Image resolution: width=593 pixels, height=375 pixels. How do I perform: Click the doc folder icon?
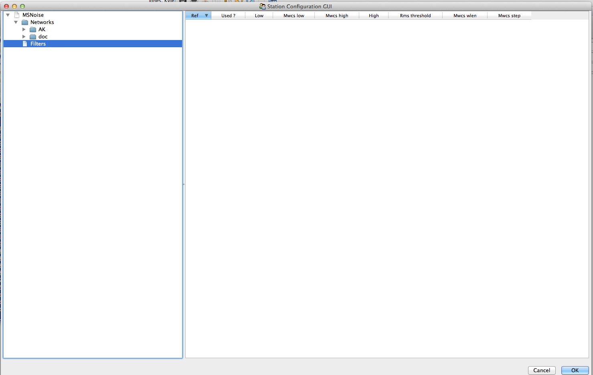click(x=33, y=36)
